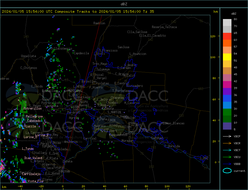The height and width of the screenshot is (190, 248).
Task: Click the 100 km mark on bottom axis
Action: click(x=167, y=186)
